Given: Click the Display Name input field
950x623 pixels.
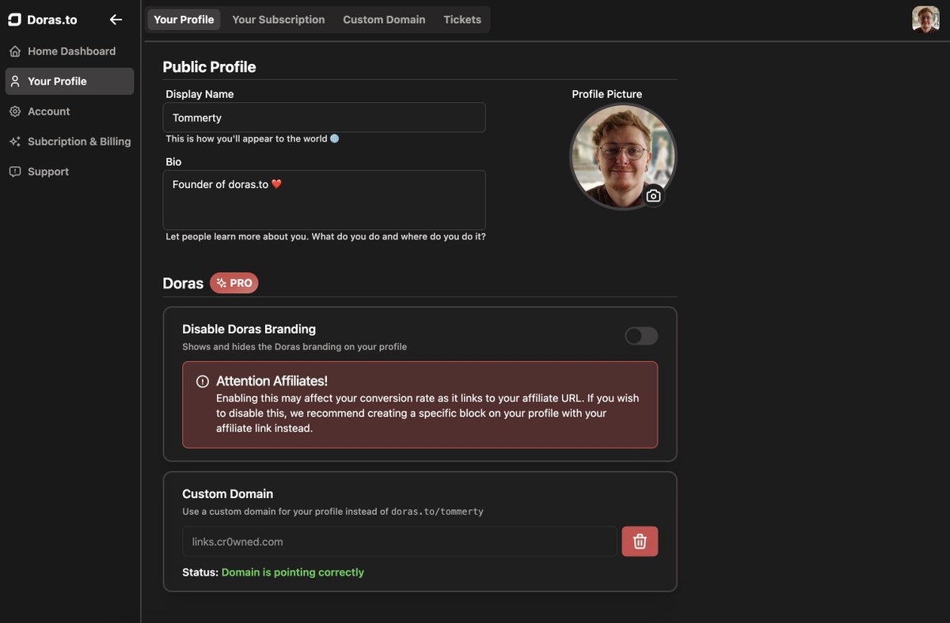Looking at the screenshot, I should click(324, 117).
